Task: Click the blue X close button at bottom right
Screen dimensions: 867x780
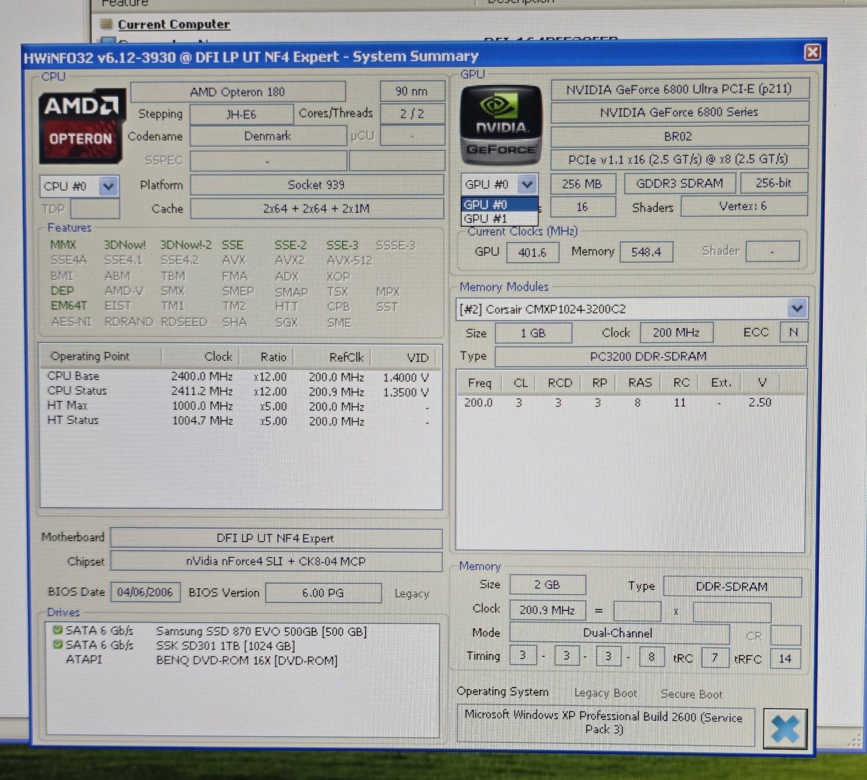Action: pos(785,729)
